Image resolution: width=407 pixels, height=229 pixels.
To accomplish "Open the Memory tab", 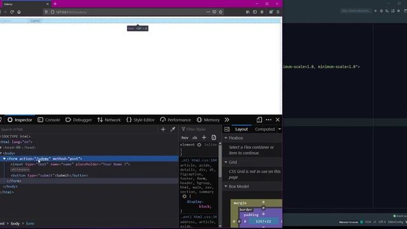I will tap(208, 120).
